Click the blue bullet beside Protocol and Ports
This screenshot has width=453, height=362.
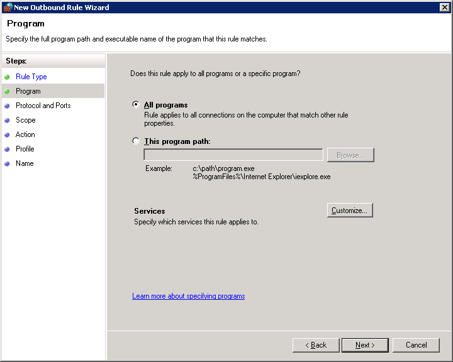pyautogui.click(x=7, y=106)
